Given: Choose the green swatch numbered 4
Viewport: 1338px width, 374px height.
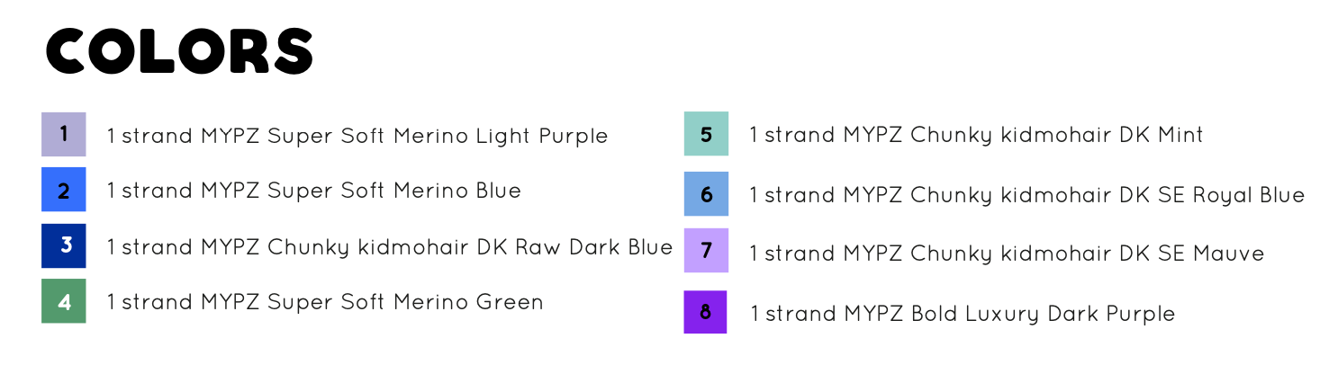Looking at the screenshot, I should [63, 301].
